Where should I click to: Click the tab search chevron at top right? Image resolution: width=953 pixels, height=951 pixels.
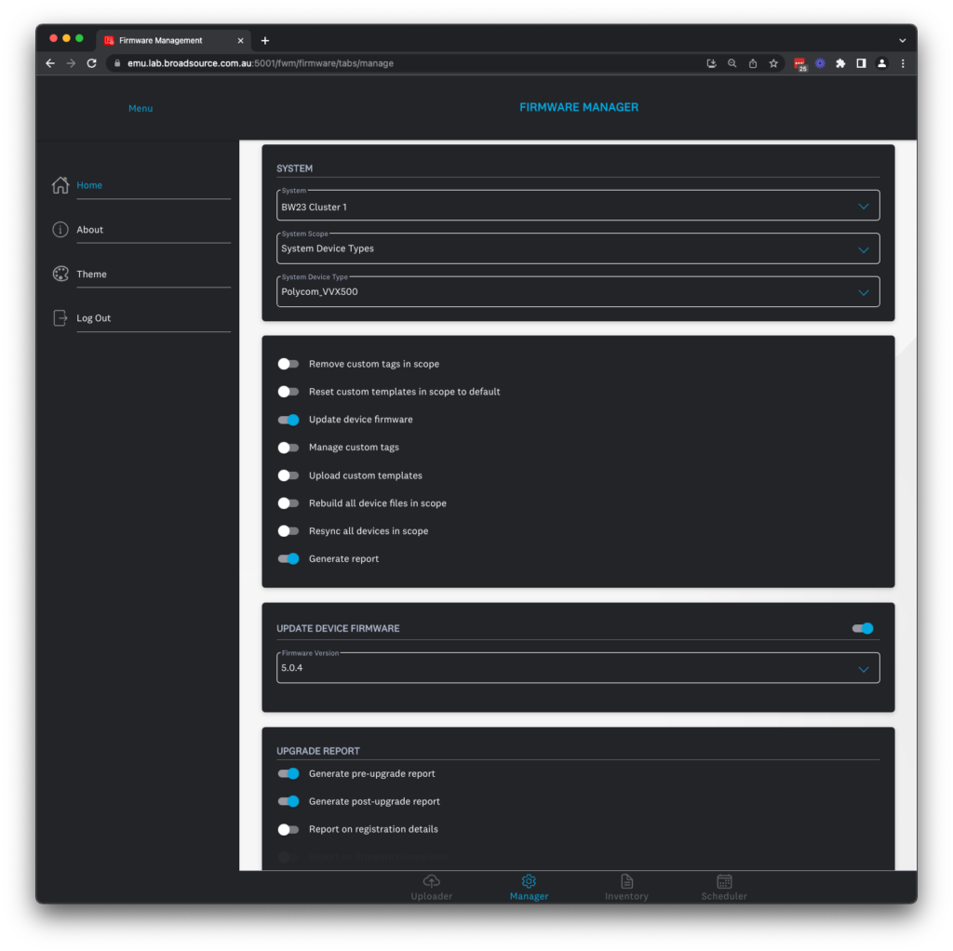point(903,41)
